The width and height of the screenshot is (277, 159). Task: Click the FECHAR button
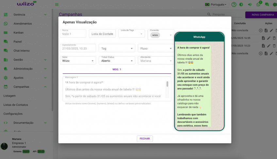point(145,138)
